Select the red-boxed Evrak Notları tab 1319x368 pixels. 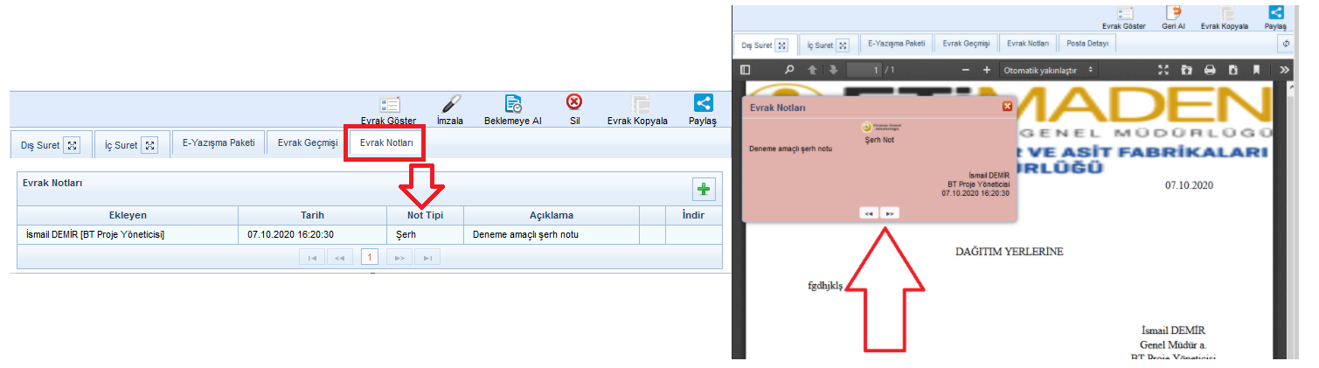click(x=385, y=142)
